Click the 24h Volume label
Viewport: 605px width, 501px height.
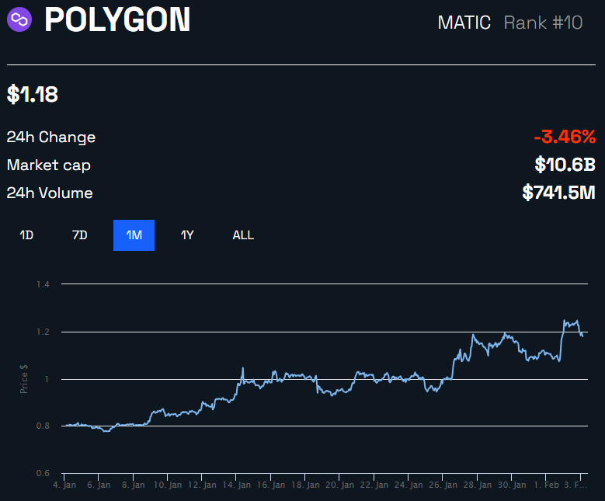[50, 193]
